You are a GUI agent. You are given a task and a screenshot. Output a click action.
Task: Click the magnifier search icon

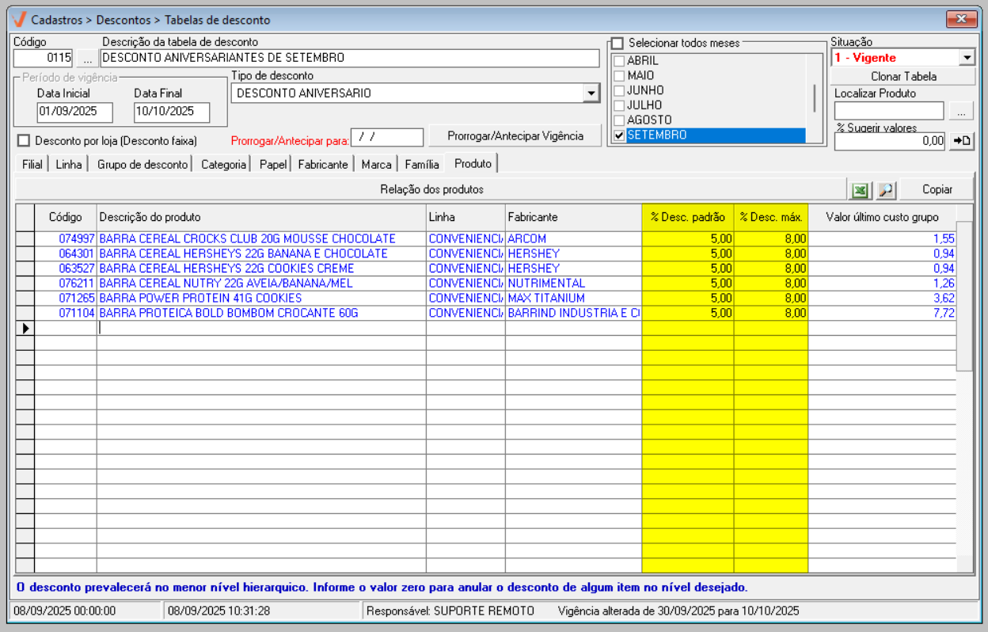point(885,190)
